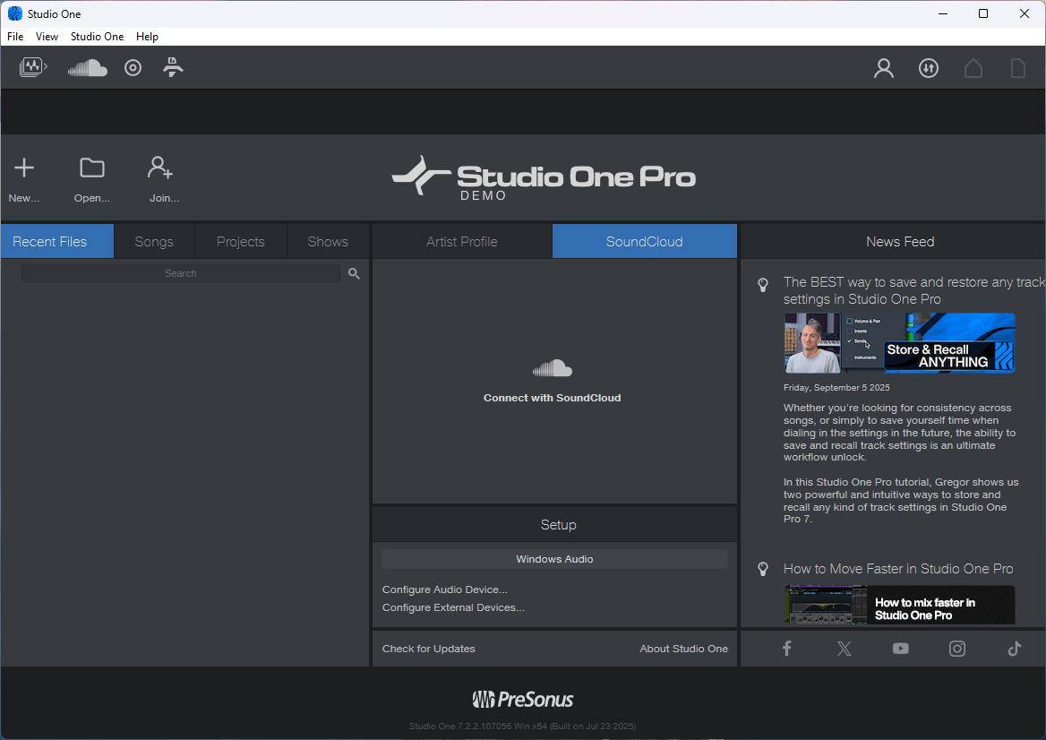Click the cloud icon above Connect with SoundCloud
The height and width of the screenshot is (740, 1046).
(x=553, y=367)
